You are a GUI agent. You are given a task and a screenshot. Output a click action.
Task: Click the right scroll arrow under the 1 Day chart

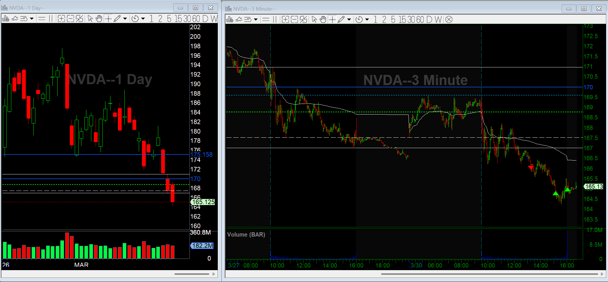(214, 274)
